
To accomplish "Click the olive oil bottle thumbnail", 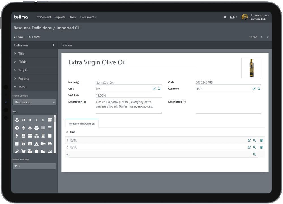I will 251,68.
